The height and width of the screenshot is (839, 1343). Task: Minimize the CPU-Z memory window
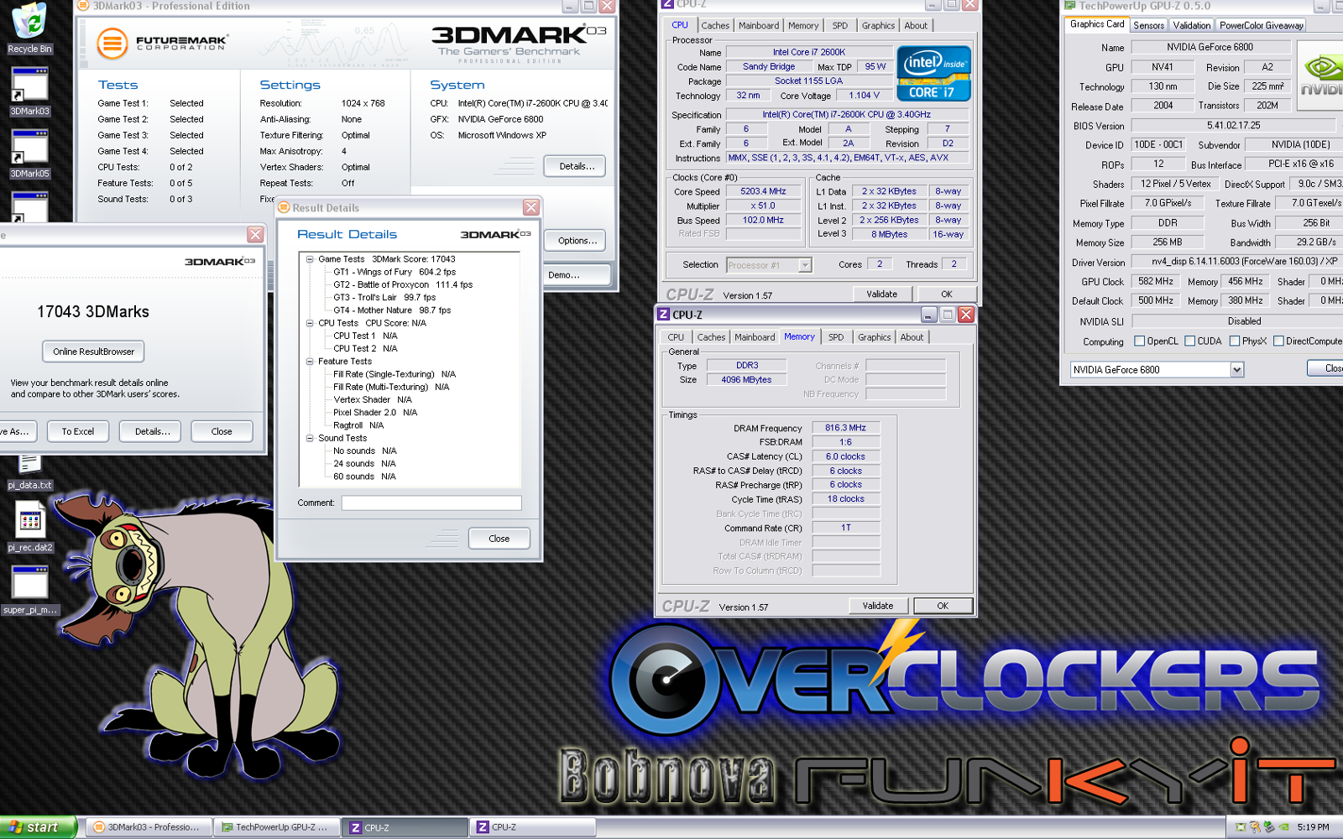pos(928,315)
